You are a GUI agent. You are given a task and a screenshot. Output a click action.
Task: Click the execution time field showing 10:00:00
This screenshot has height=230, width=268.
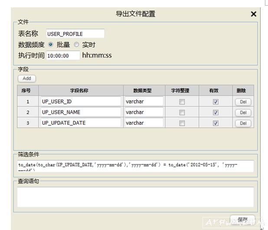point(63,56)
